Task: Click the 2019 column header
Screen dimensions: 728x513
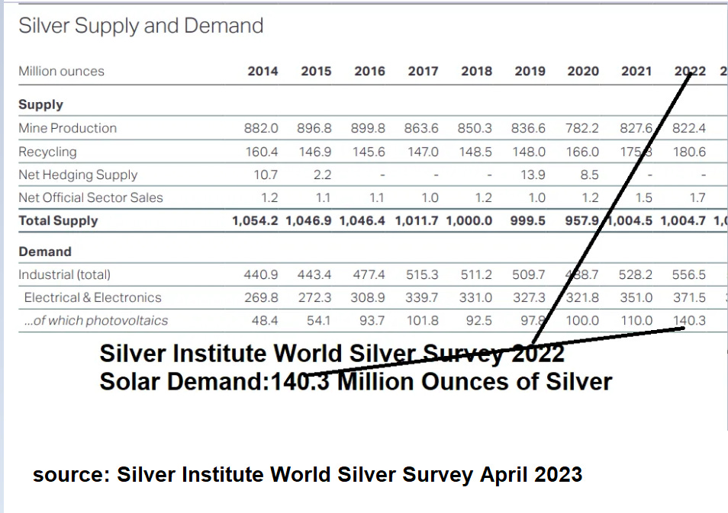Action: click(530, 72)
